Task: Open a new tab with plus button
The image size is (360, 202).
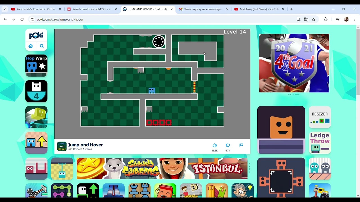Action: tap(292, 9)
